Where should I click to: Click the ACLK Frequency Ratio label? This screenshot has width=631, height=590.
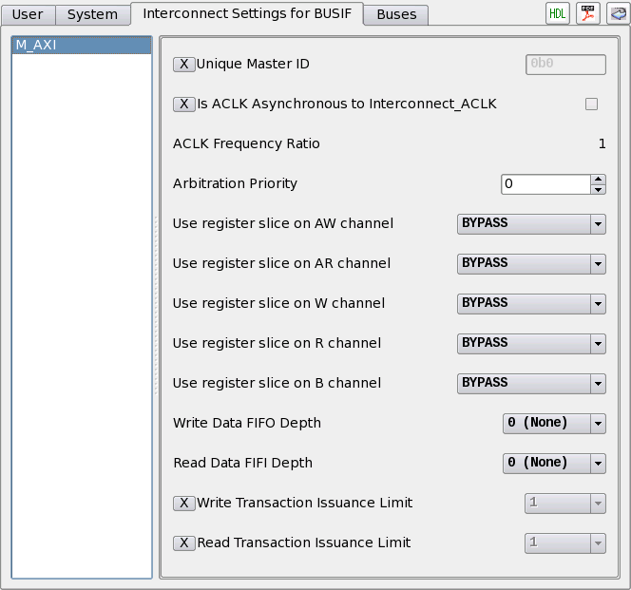246,143
